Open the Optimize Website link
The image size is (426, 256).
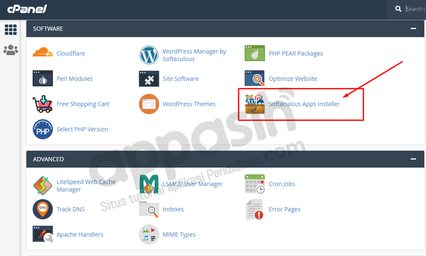293,79
